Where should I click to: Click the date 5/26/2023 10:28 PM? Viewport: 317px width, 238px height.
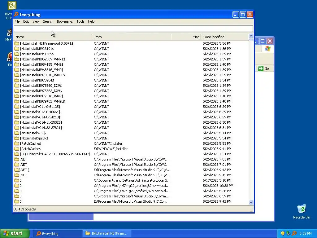click(218, 186)
